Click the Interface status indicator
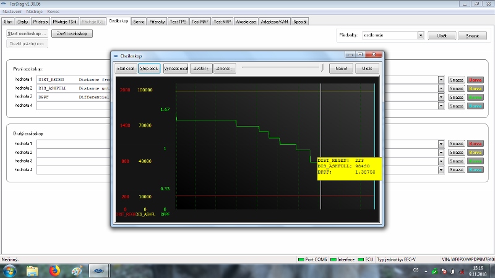This screenshot has width=495, height=278. [343, 259]
